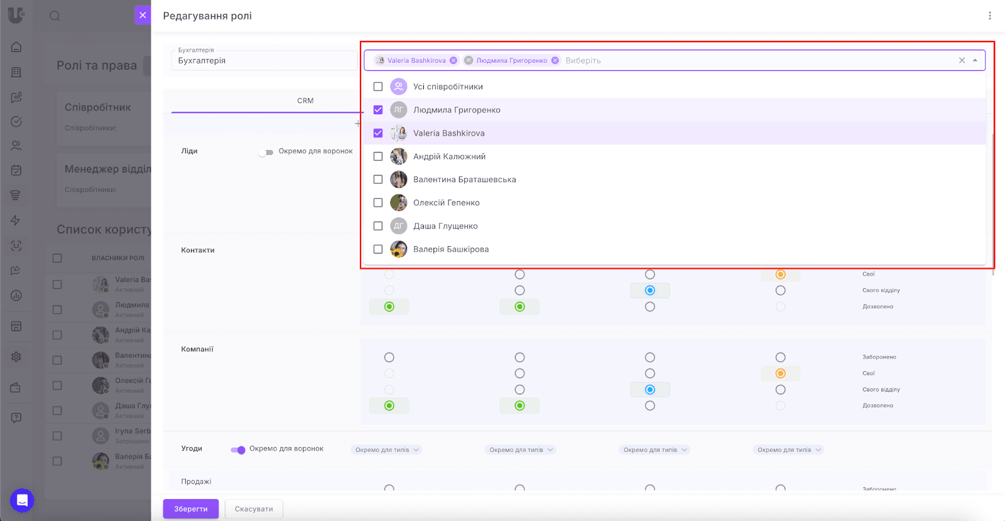
Task: Expand the last Окремо для типів dropdown
Action: (788, 449)
